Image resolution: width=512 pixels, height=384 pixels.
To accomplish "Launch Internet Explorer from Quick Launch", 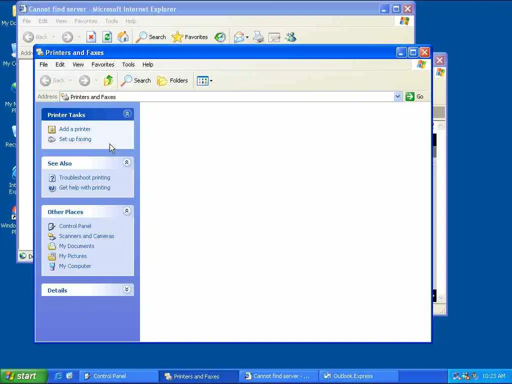I will click(58, 376).
